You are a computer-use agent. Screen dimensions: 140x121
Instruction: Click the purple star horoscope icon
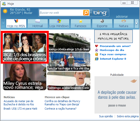point(96,50)
